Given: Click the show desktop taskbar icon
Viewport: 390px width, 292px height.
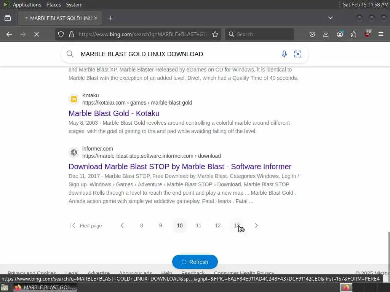Looking at the screenshot, I should click(x=5, y=287).
